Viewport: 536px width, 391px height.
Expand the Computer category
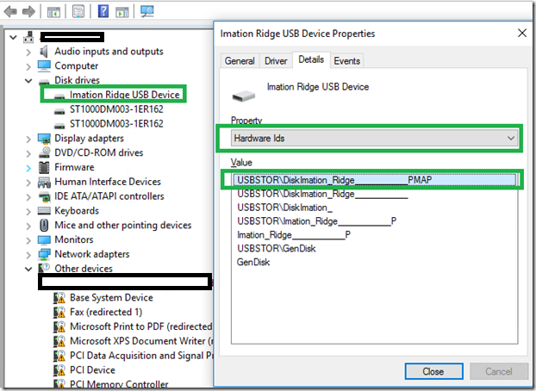[x=28, y=66]
